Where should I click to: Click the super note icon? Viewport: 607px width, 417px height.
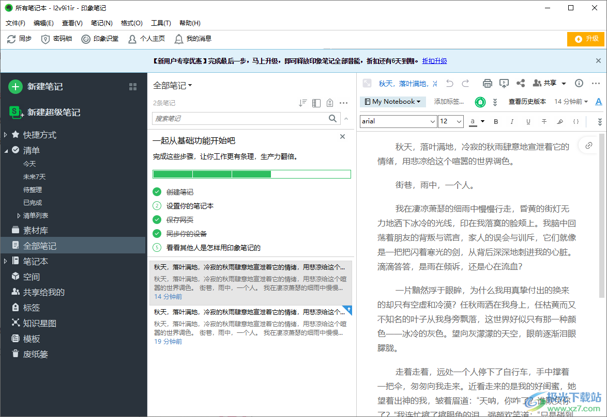coord(15,112)
